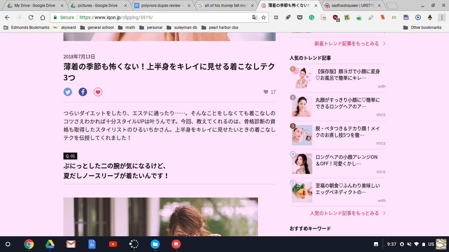Expand the pearl harbor cba folder

(x=220, y=28)
